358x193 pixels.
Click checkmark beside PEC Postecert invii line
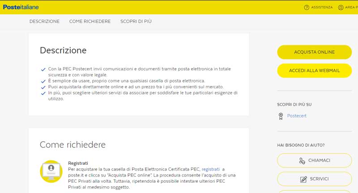[x=43, y=69]
